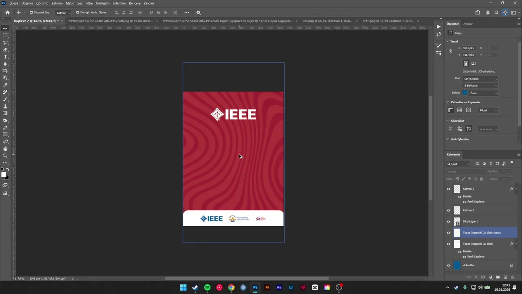Select the Move tool in the toolbar
Screen dimensions: 522x294
5,28
